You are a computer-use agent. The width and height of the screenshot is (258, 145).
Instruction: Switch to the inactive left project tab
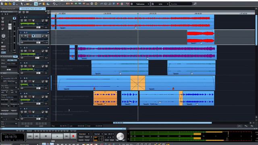point(8,9)
